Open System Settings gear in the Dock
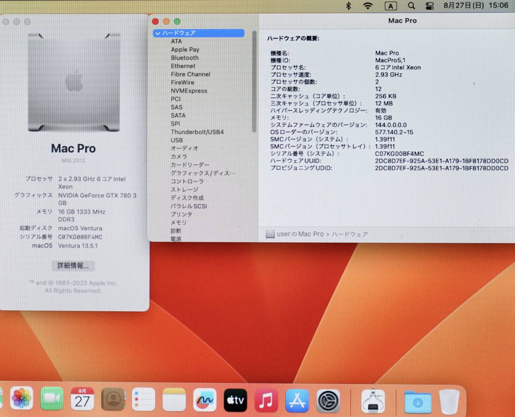This screenshot has height=417, width=515. (x=328, y=401)
